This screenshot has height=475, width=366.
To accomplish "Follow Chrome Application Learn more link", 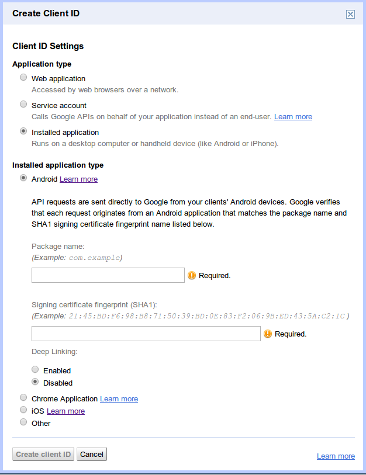I will pyautogui.click(x=119, y=399).
